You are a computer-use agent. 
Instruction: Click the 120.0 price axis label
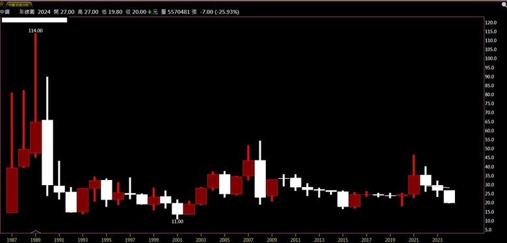tap(491, 23)
